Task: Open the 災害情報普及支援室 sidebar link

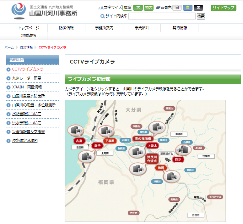Action: pos(29,132)
